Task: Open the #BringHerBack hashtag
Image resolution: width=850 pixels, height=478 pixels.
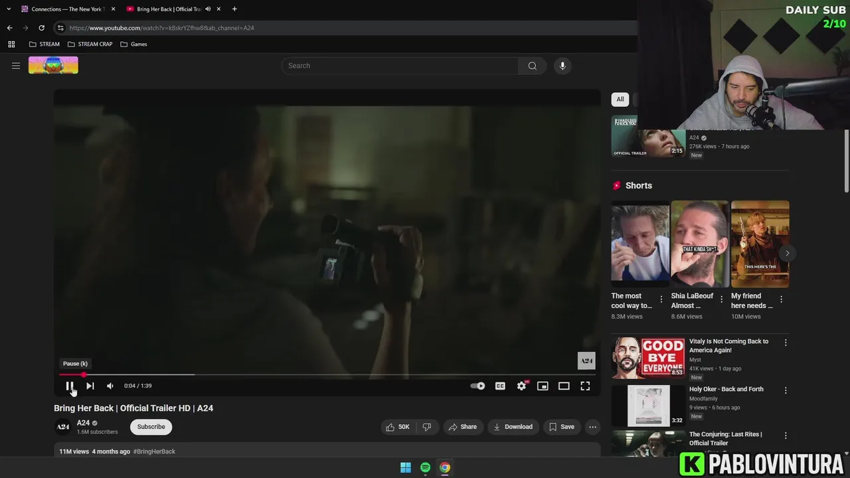Action: pos(154,451)
